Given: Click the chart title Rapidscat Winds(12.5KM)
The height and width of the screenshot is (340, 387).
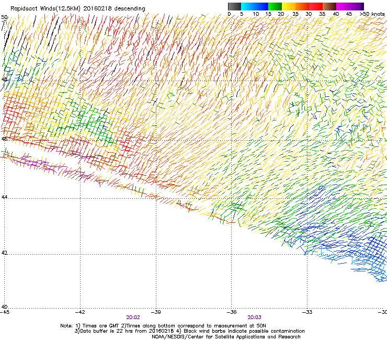Looking at the screenshot, I should click(x=45, y=9).
